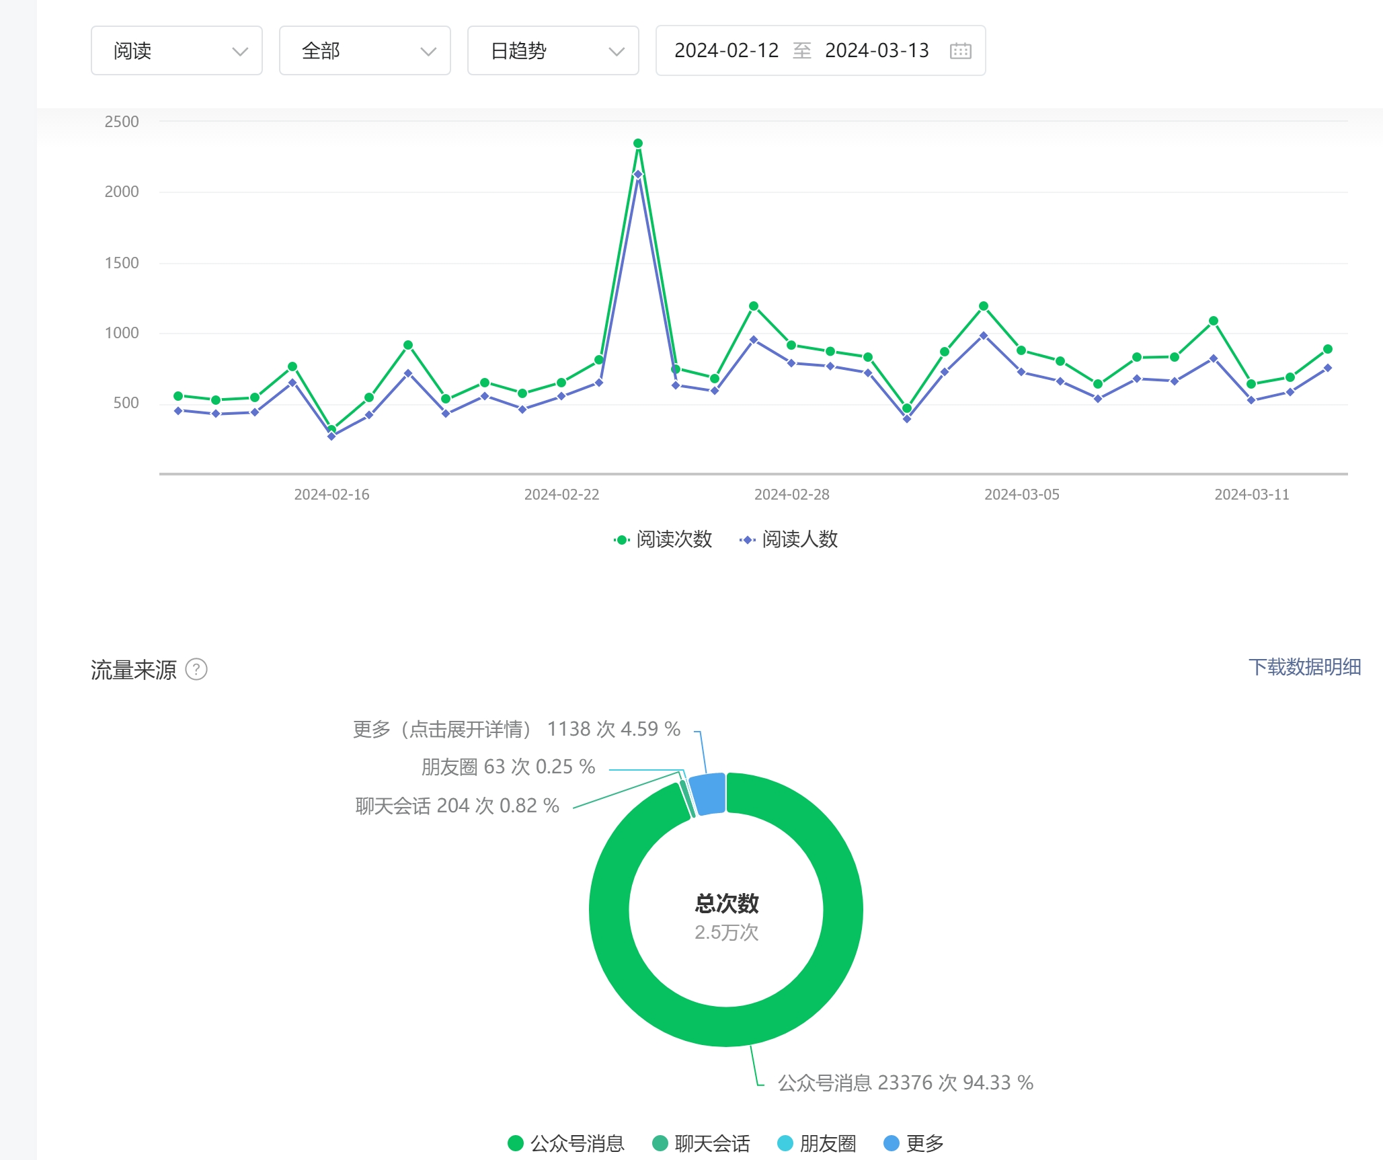Click end date 2024-03-13 field
Image resolution: width=1383 pixels, height=1160 pixels.
click(x=877, y=51)
